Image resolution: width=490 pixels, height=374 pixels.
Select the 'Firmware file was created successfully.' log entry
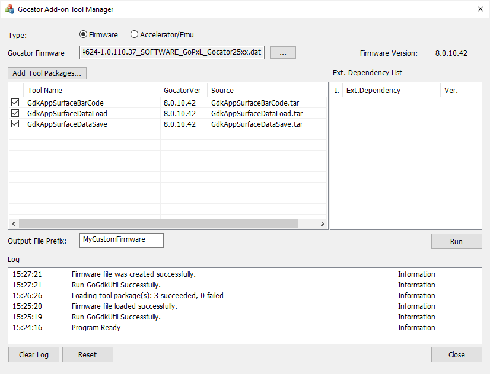point(244,274)
